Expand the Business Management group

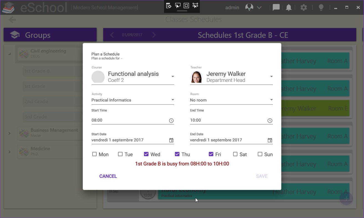(x=9, y=133)
